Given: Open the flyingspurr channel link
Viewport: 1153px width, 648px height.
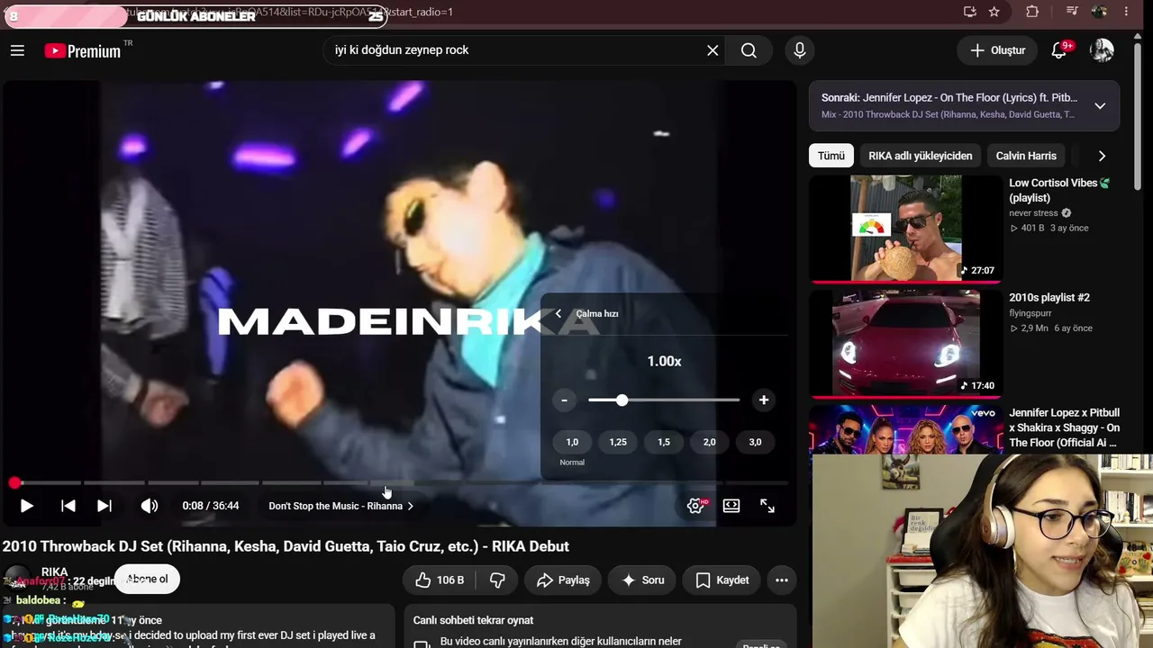Looking at the screenshot, I should click(x=1031, y=313).
